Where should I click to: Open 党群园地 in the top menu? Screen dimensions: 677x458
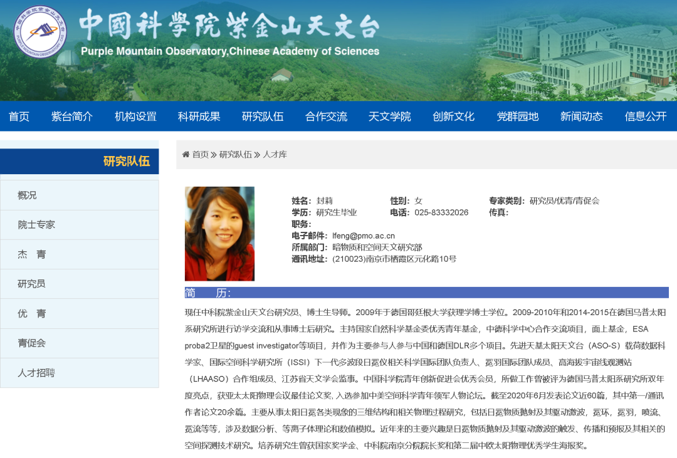pyautogui.click(x=517, y=117)
